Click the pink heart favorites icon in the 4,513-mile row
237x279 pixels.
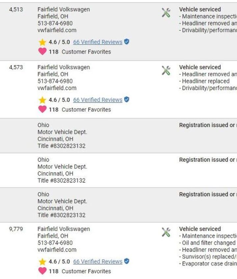[42, 52]
